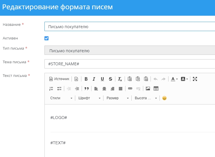The image size is (215, 157).
Task: Insert a numbered list
Action: 51,89
